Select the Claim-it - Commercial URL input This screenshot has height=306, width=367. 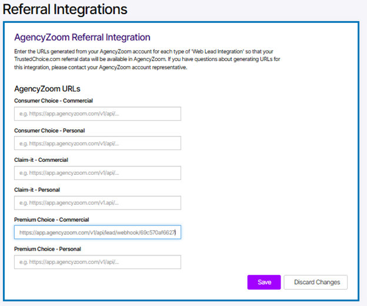98,173
